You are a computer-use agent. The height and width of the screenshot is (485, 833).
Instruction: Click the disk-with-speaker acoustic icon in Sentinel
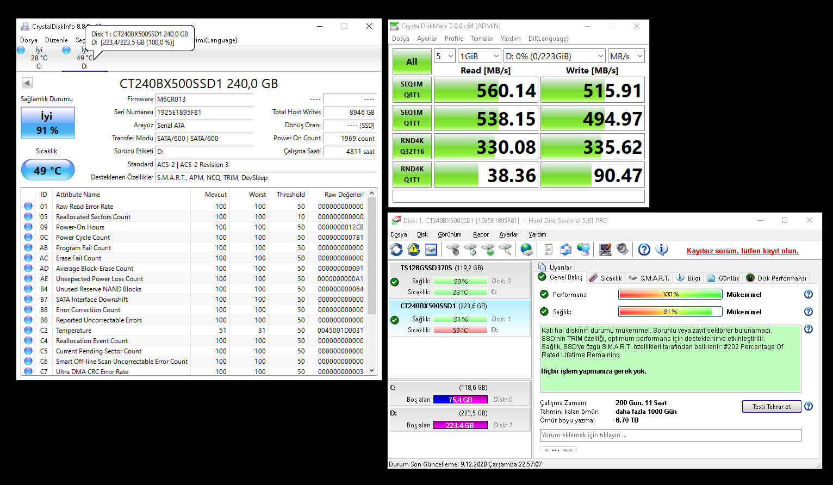[453, 250]
